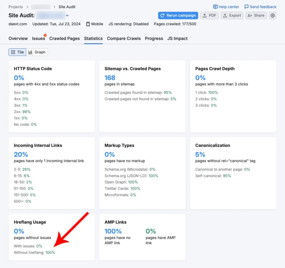
Task: Click the Canonicalization 5% value
Action: (x=200, y=154)
